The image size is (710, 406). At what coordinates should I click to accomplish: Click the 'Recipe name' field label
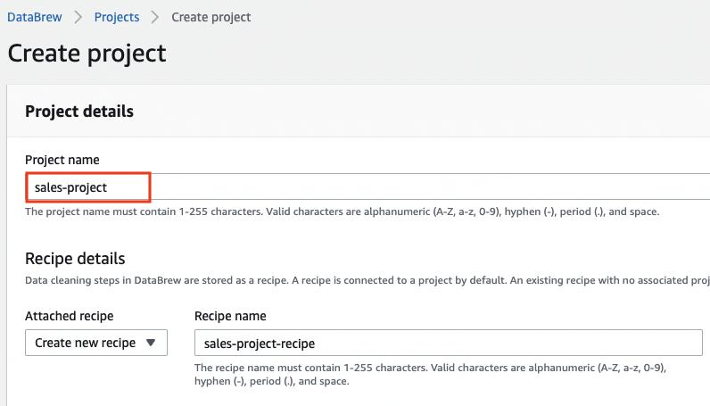tap(230, 316)
